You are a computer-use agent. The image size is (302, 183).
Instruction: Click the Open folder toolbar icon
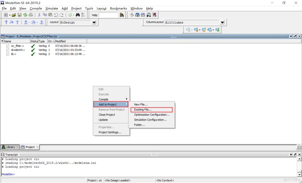click(14, 15)
